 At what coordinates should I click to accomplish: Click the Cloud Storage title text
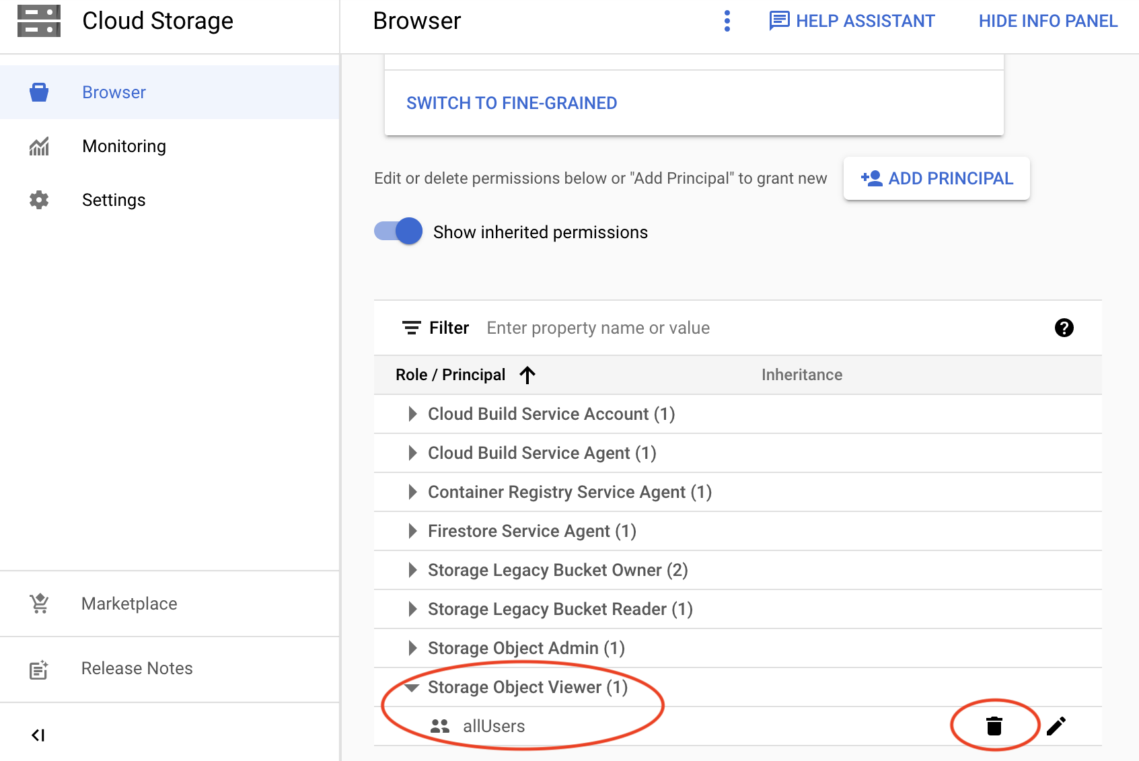tap(157, 21)
